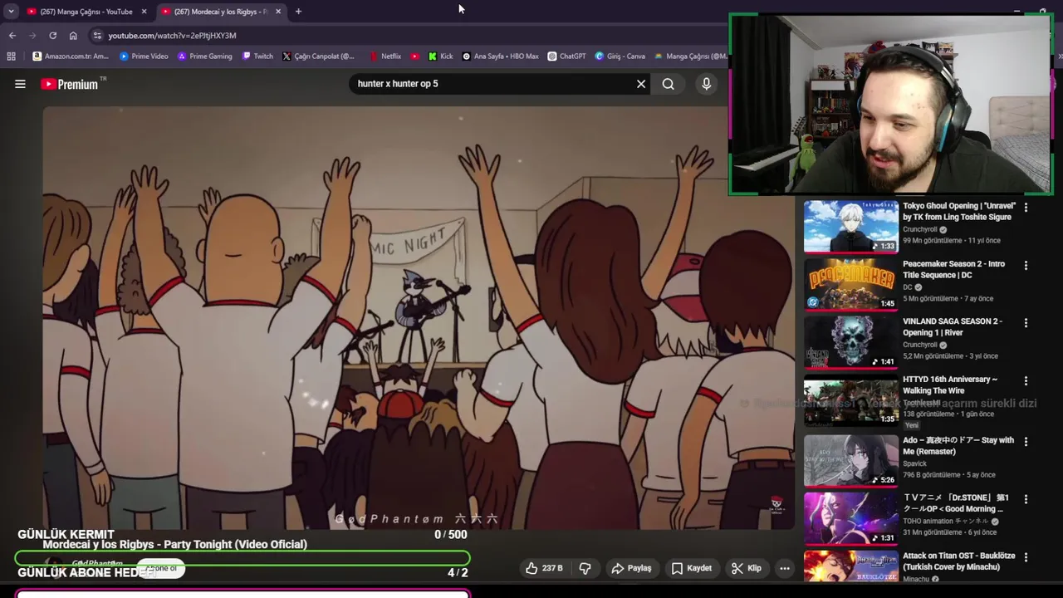The width and height of the screenshot is (1063, 598).
Task: Open Ado Stay with Me thumbnail
Action: coord(850,461)
